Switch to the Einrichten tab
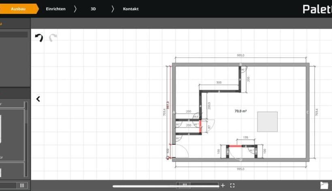332x191 pixels. (x=55, y=8)
